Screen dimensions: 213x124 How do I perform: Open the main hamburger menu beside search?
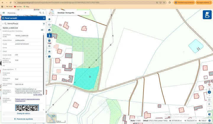(x=4, y=13)
